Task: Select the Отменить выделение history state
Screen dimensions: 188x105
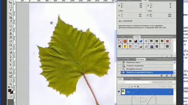Action: tap(147, 66)
